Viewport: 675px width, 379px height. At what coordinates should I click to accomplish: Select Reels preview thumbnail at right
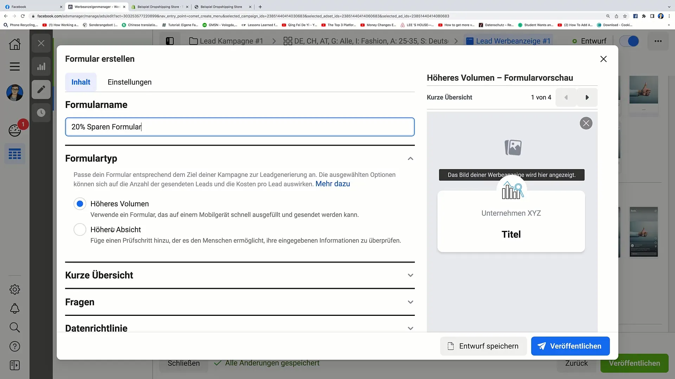click(x=643, y=232)
